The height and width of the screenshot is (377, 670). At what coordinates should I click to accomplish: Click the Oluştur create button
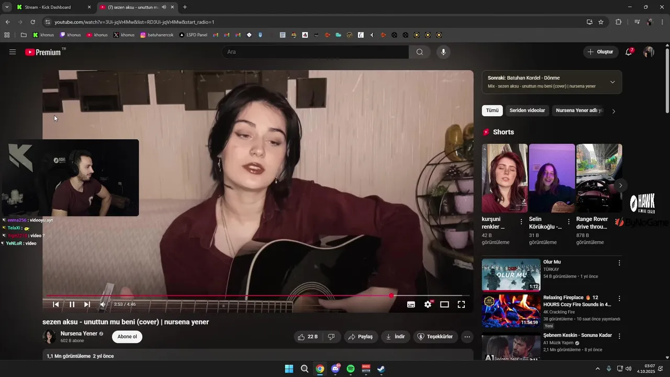[x=600, y=52]
